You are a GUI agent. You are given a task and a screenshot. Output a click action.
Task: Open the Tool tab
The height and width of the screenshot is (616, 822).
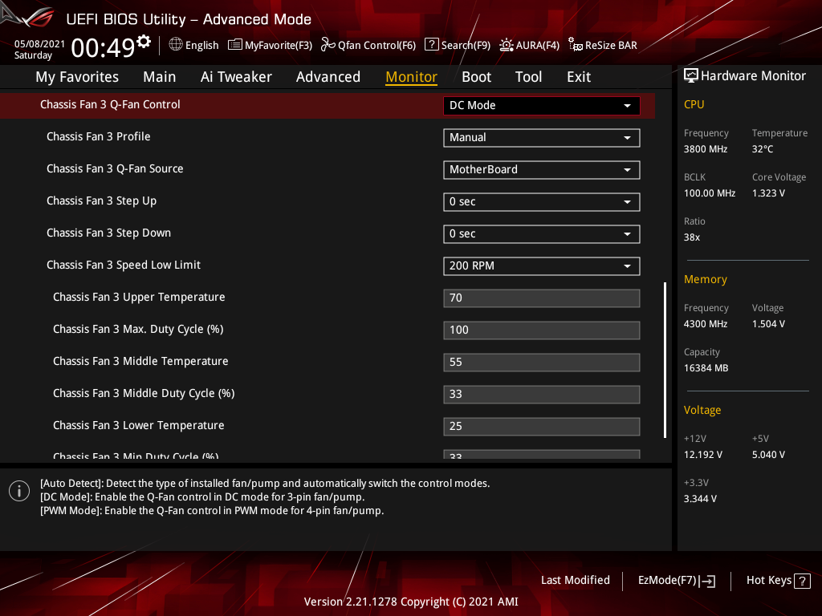coord(528,77)
